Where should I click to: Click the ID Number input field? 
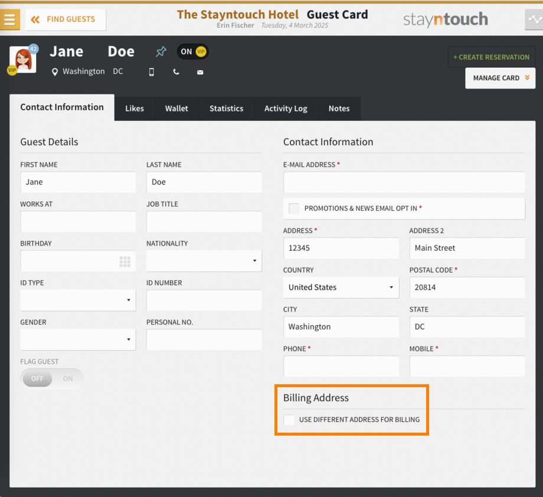(x=204, y=300)
